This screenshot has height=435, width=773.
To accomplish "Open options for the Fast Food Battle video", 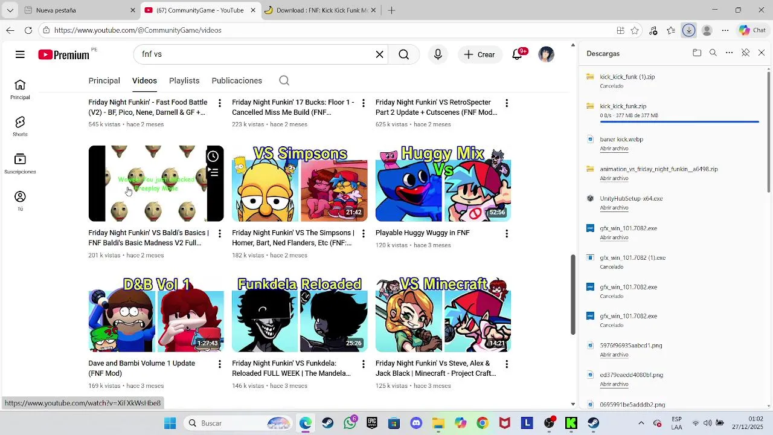I will click(x=219, y=103).
